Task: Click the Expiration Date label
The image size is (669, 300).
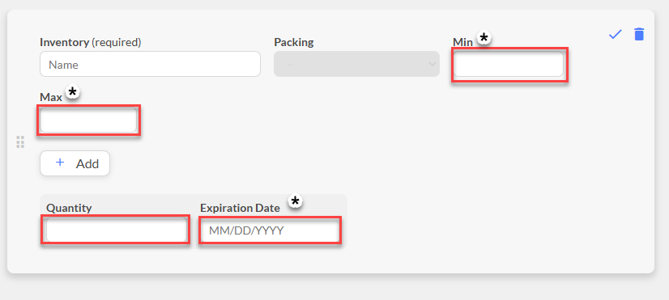Action: click(x=240, y=208)
